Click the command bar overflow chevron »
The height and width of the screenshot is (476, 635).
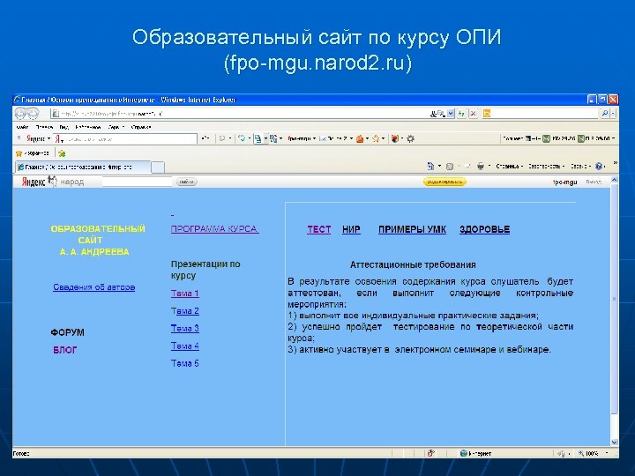coord(616,163)
